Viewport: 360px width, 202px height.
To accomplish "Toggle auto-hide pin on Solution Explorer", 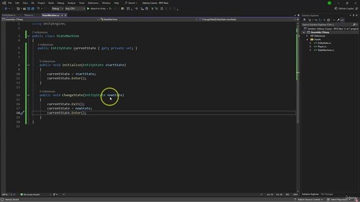I will pyautogui.click(x=354, y=15).
